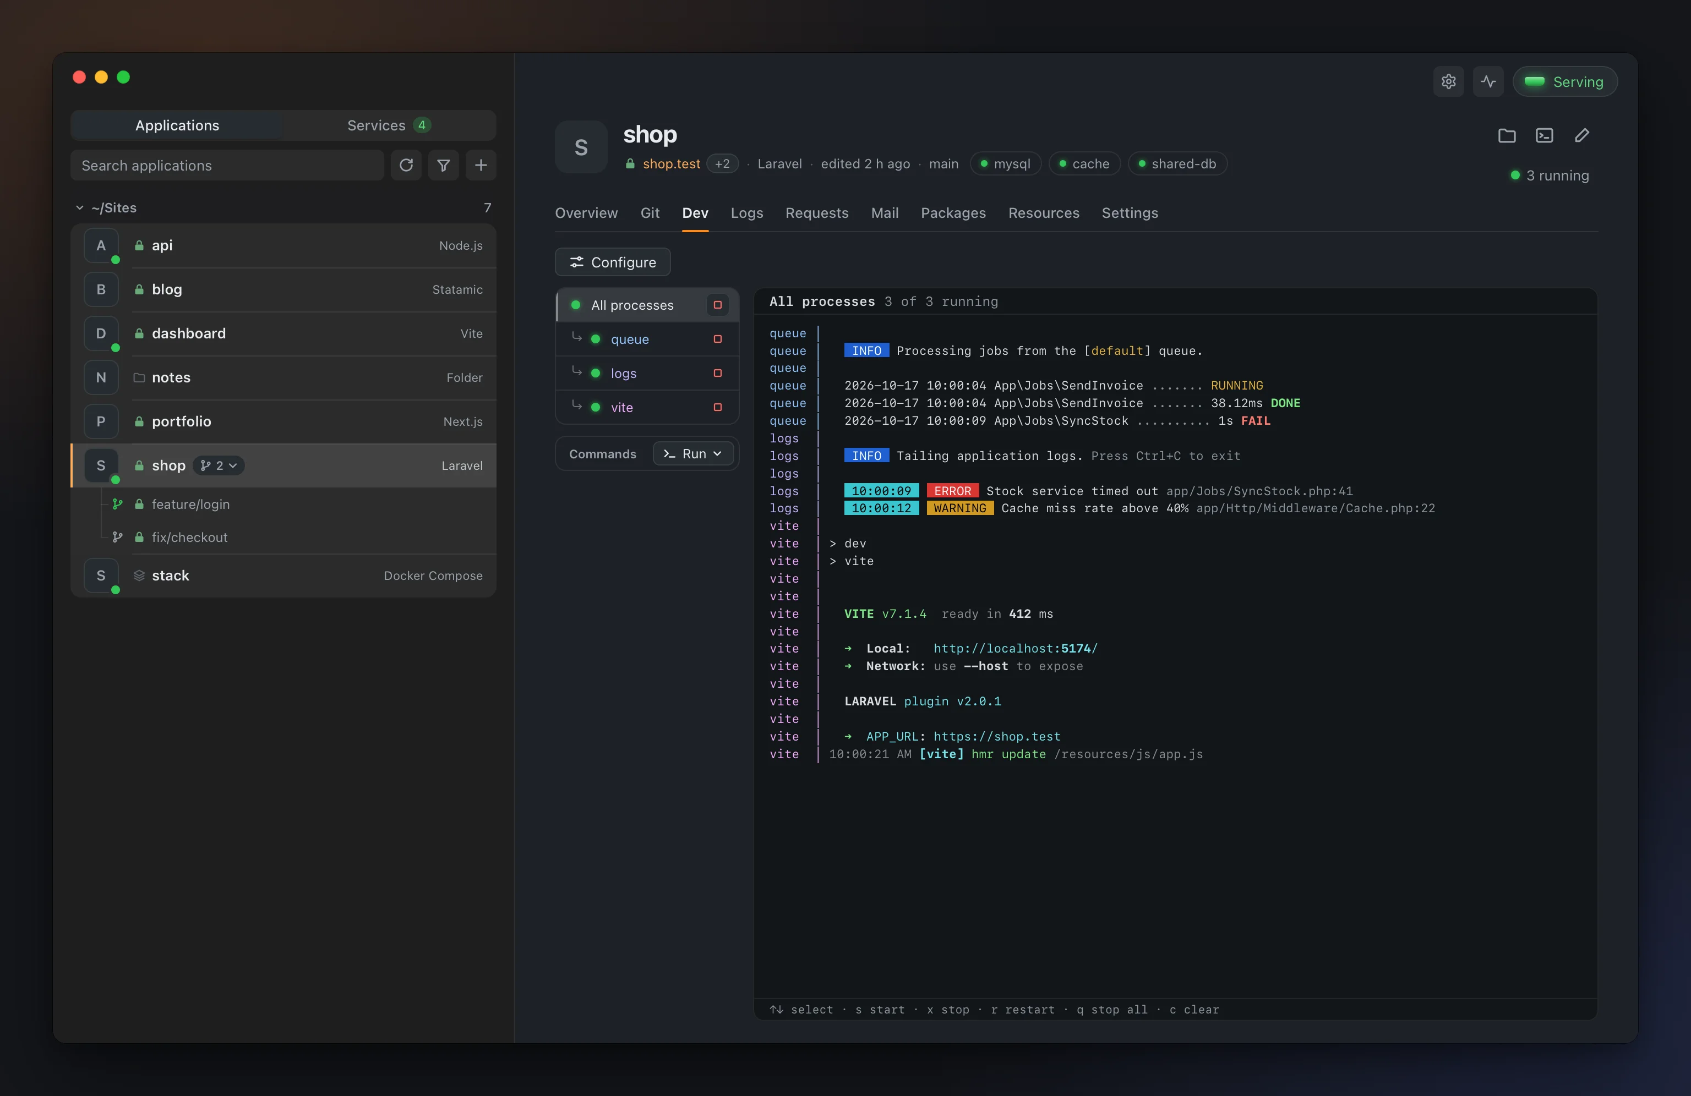Click the mysql service chip
The height and width of the screenshot is (1096, 1691).
(1005, 164)
